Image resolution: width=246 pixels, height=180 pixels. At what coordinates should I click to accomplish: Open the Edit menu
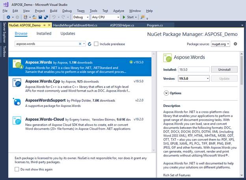[15, 11]
